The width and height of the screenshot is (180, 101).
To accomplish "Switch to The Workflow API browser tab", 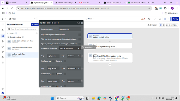I will coord(65,3).
